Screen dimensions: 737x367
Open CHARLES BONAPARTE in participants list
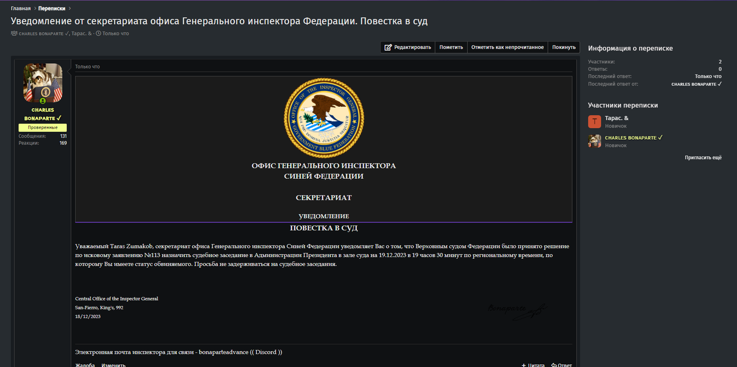[634, 138]
